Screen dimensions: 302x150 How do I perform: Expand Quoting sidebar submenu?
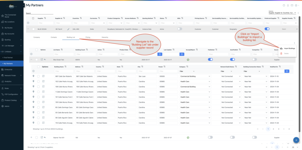(x=12, y=40)
